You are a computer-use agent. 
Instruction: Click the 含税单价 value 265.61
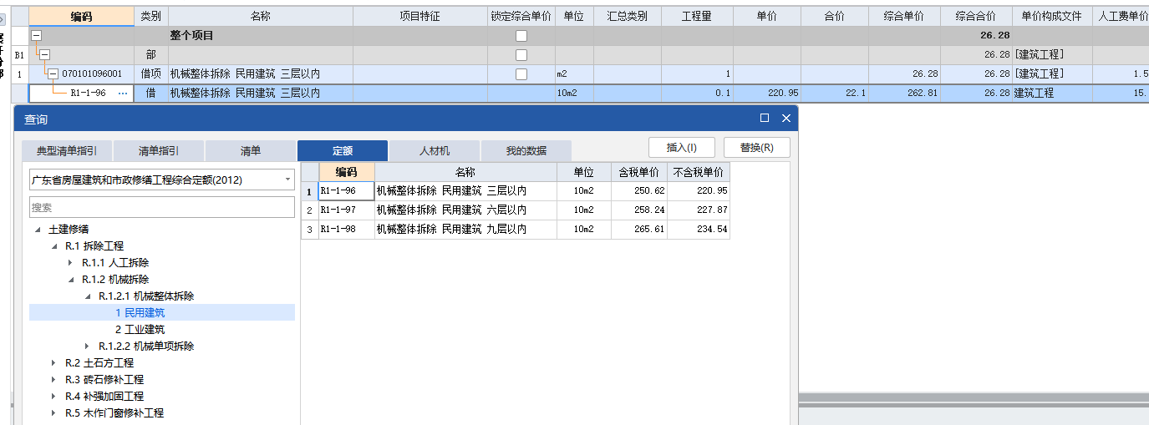(x=639, y=230)
